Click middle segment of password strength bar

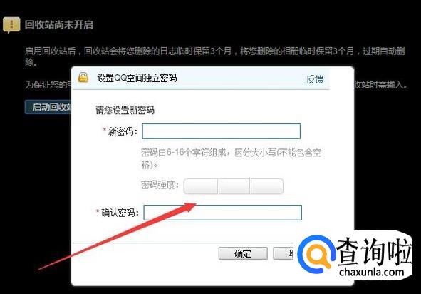pyautogui.click(x=234, y=186)
